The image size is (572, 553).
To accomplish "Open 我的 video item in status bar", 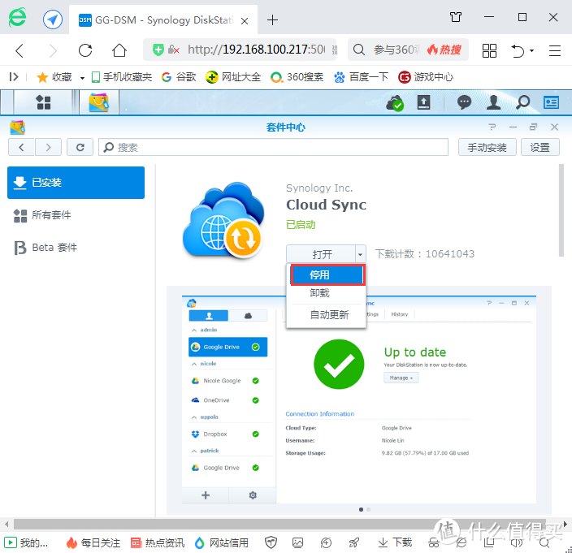I will tap(26, 542).
